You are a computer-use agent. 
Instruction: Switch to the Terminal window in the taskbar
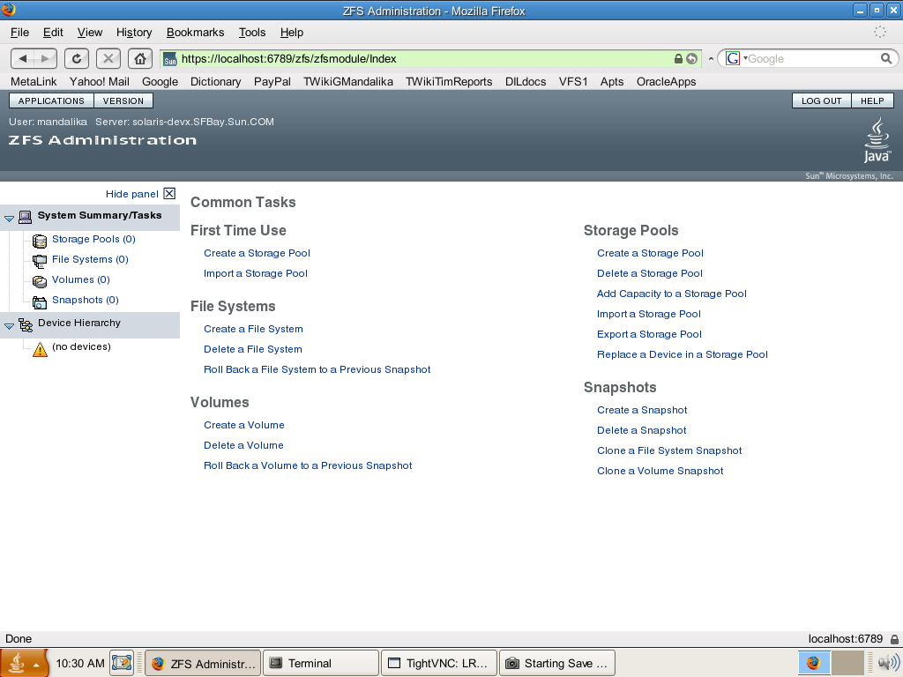click(x=321, y=663)
